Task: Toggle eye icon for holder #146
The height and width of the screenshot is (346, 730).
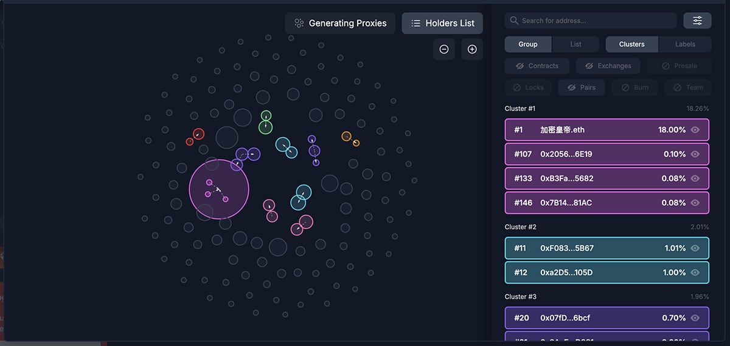Action: (695, 203)
